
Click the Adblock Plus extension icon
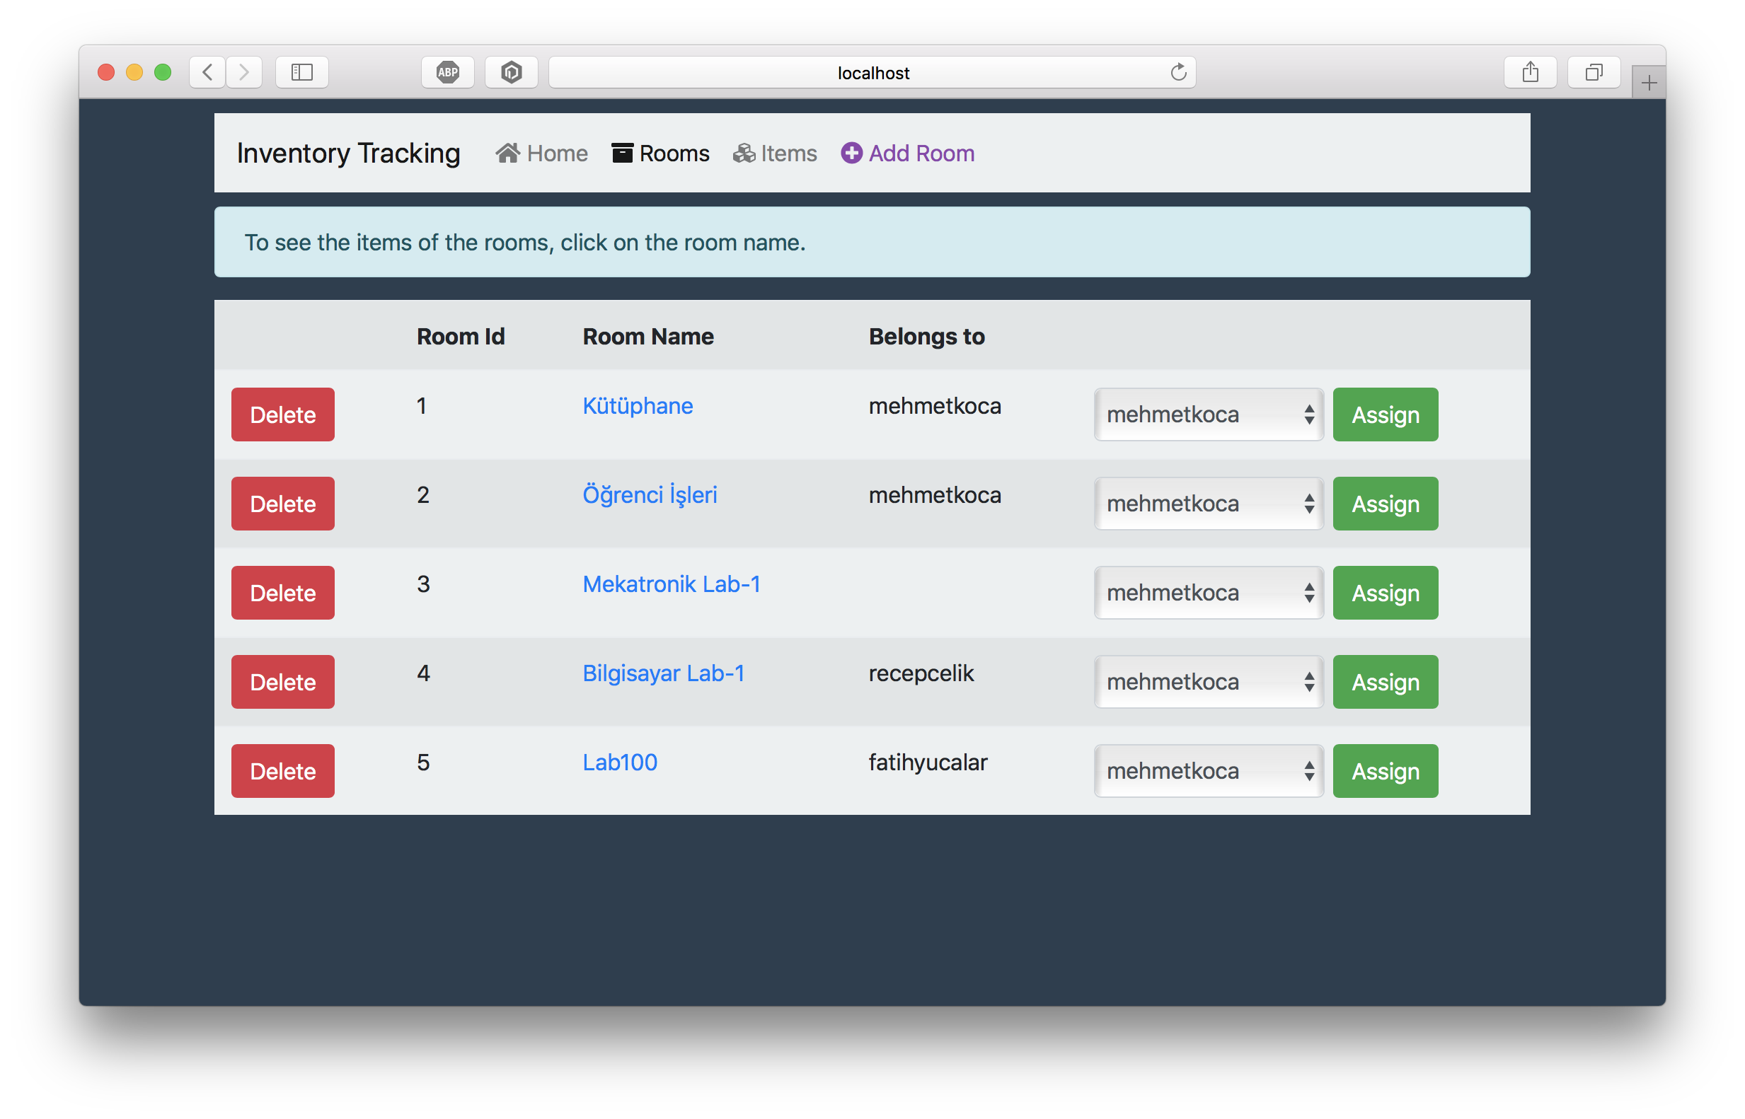tap(448, 72)
